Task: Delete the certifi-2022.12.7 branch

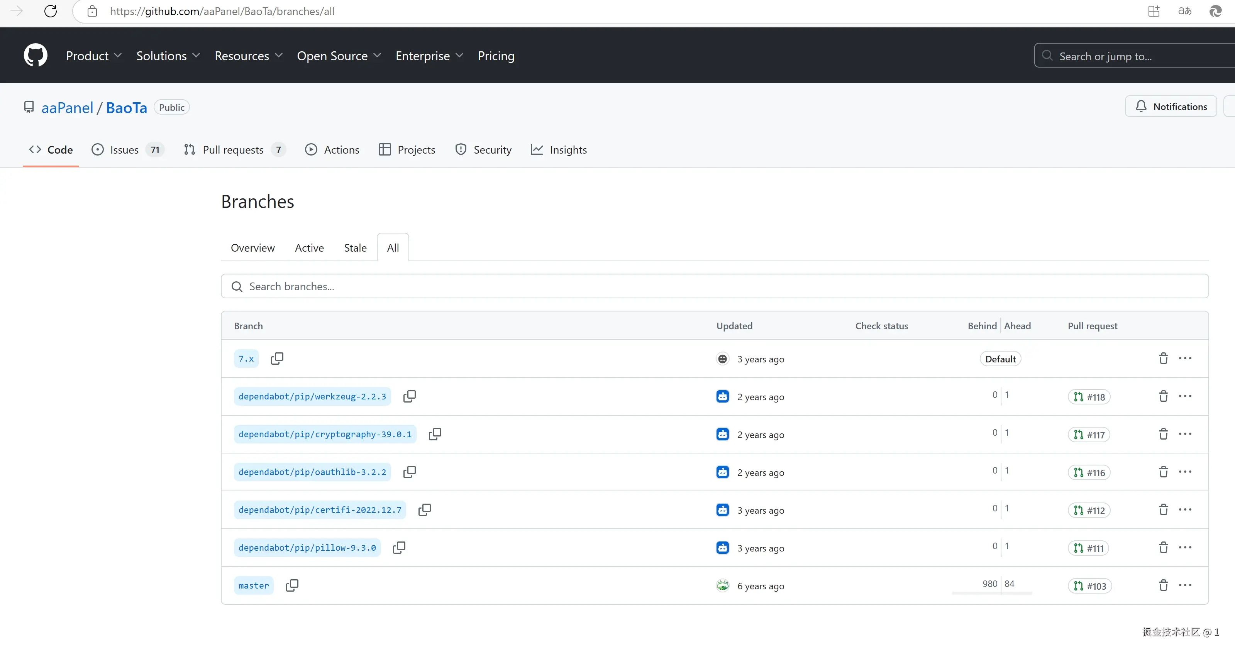Action: 1163,510
